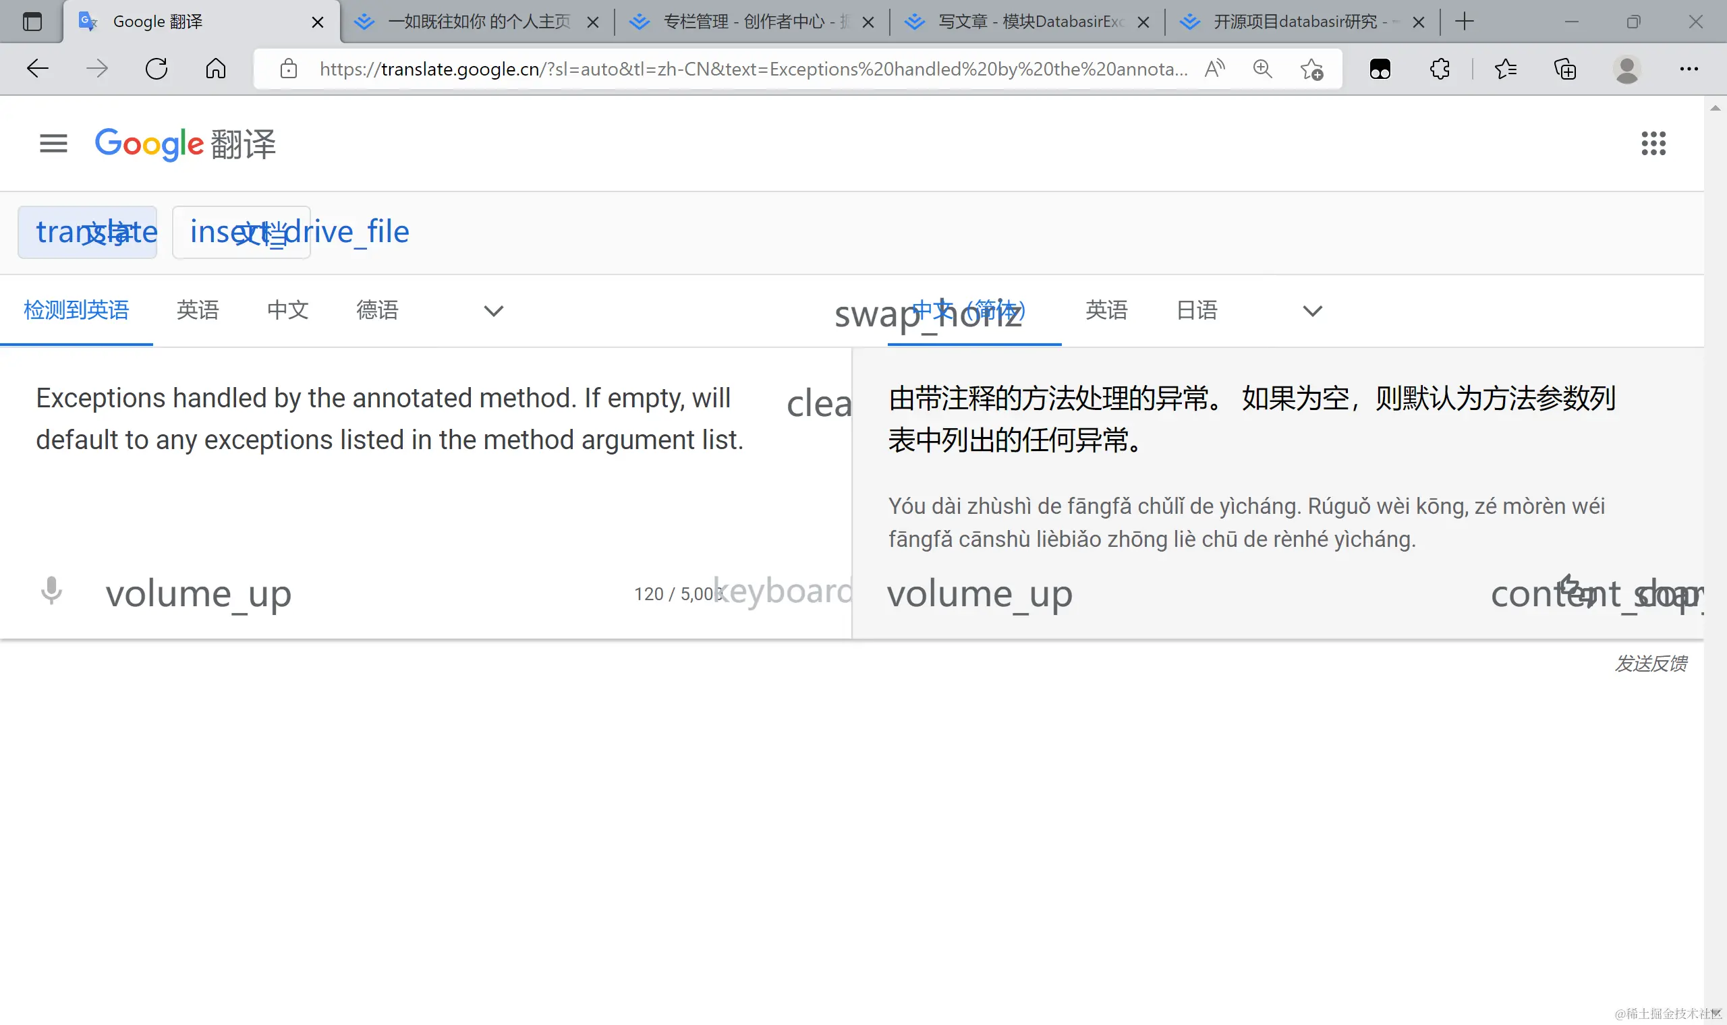Click the read aloud icon in address bar
This screenshot has width=1727, height=1025.
pyautogui.click(x=1214, y=68)
